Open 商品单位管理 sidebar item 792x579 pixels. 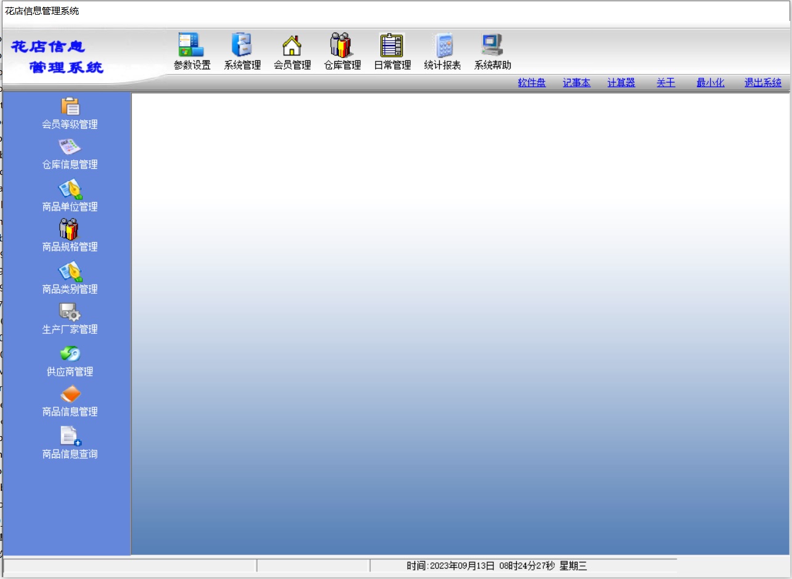pyautogui.click(x=70, y=190)
